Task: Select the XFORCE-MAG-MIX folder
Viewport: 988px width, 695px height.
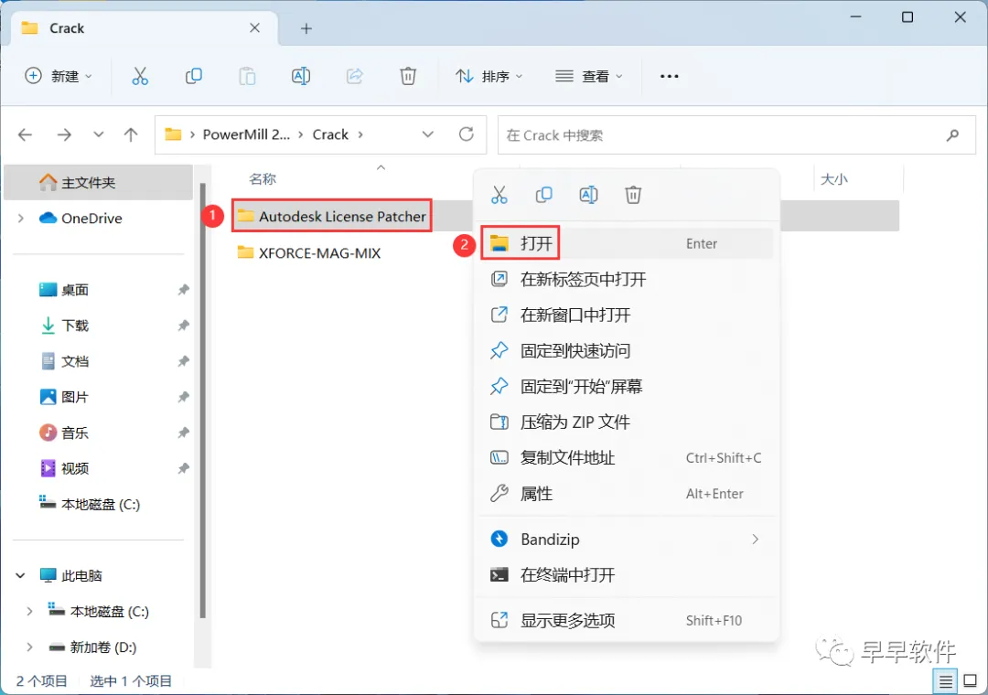Action: [309, 253]
